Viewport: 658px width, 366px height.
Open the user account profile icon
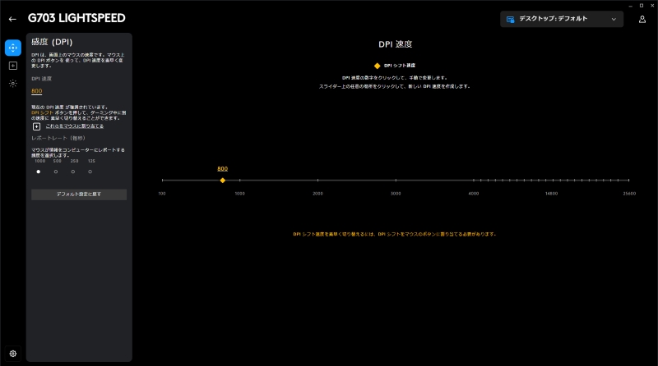click(x=642, y=19)
